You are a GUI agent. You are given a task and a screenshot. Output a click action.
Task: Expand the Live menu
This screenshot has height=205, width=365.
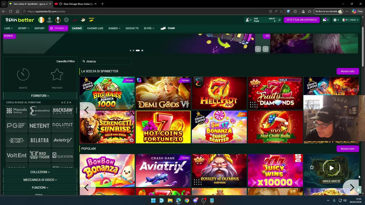click(9, 28)
